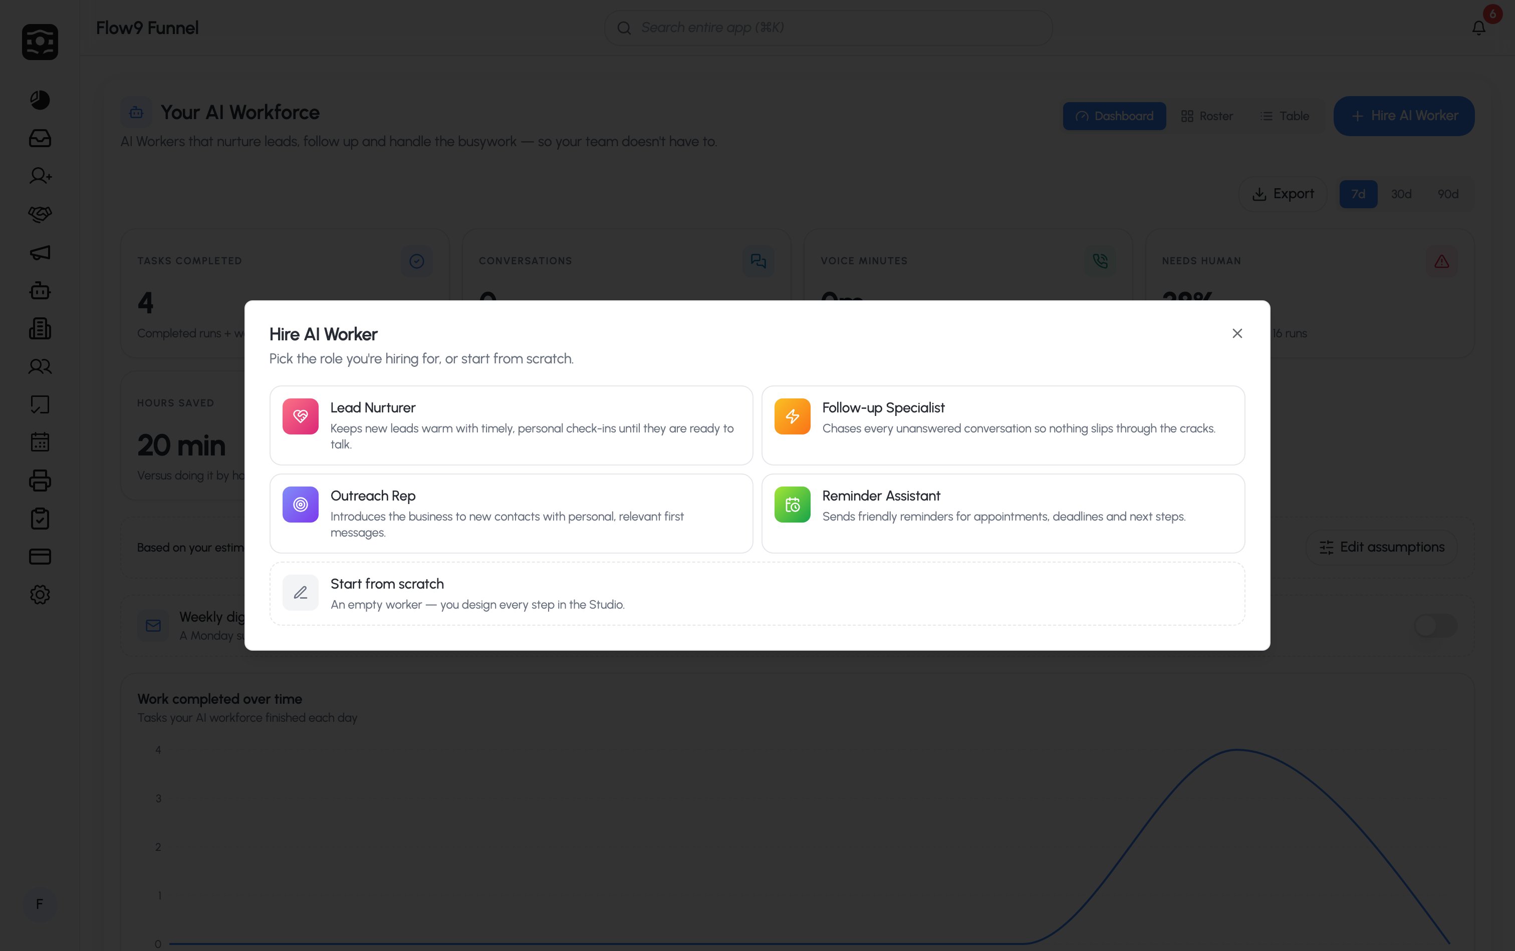Click the search magnifier icon
The image size is (1515, 951).
[624, 28]
